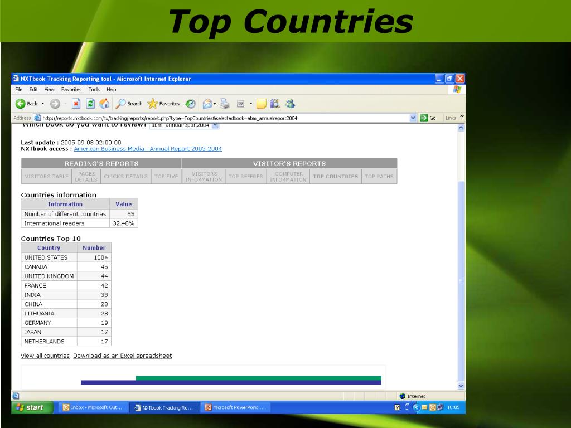571x428 pixels.
Task: Open the Messenger people icon
Action: click(290, 104)
